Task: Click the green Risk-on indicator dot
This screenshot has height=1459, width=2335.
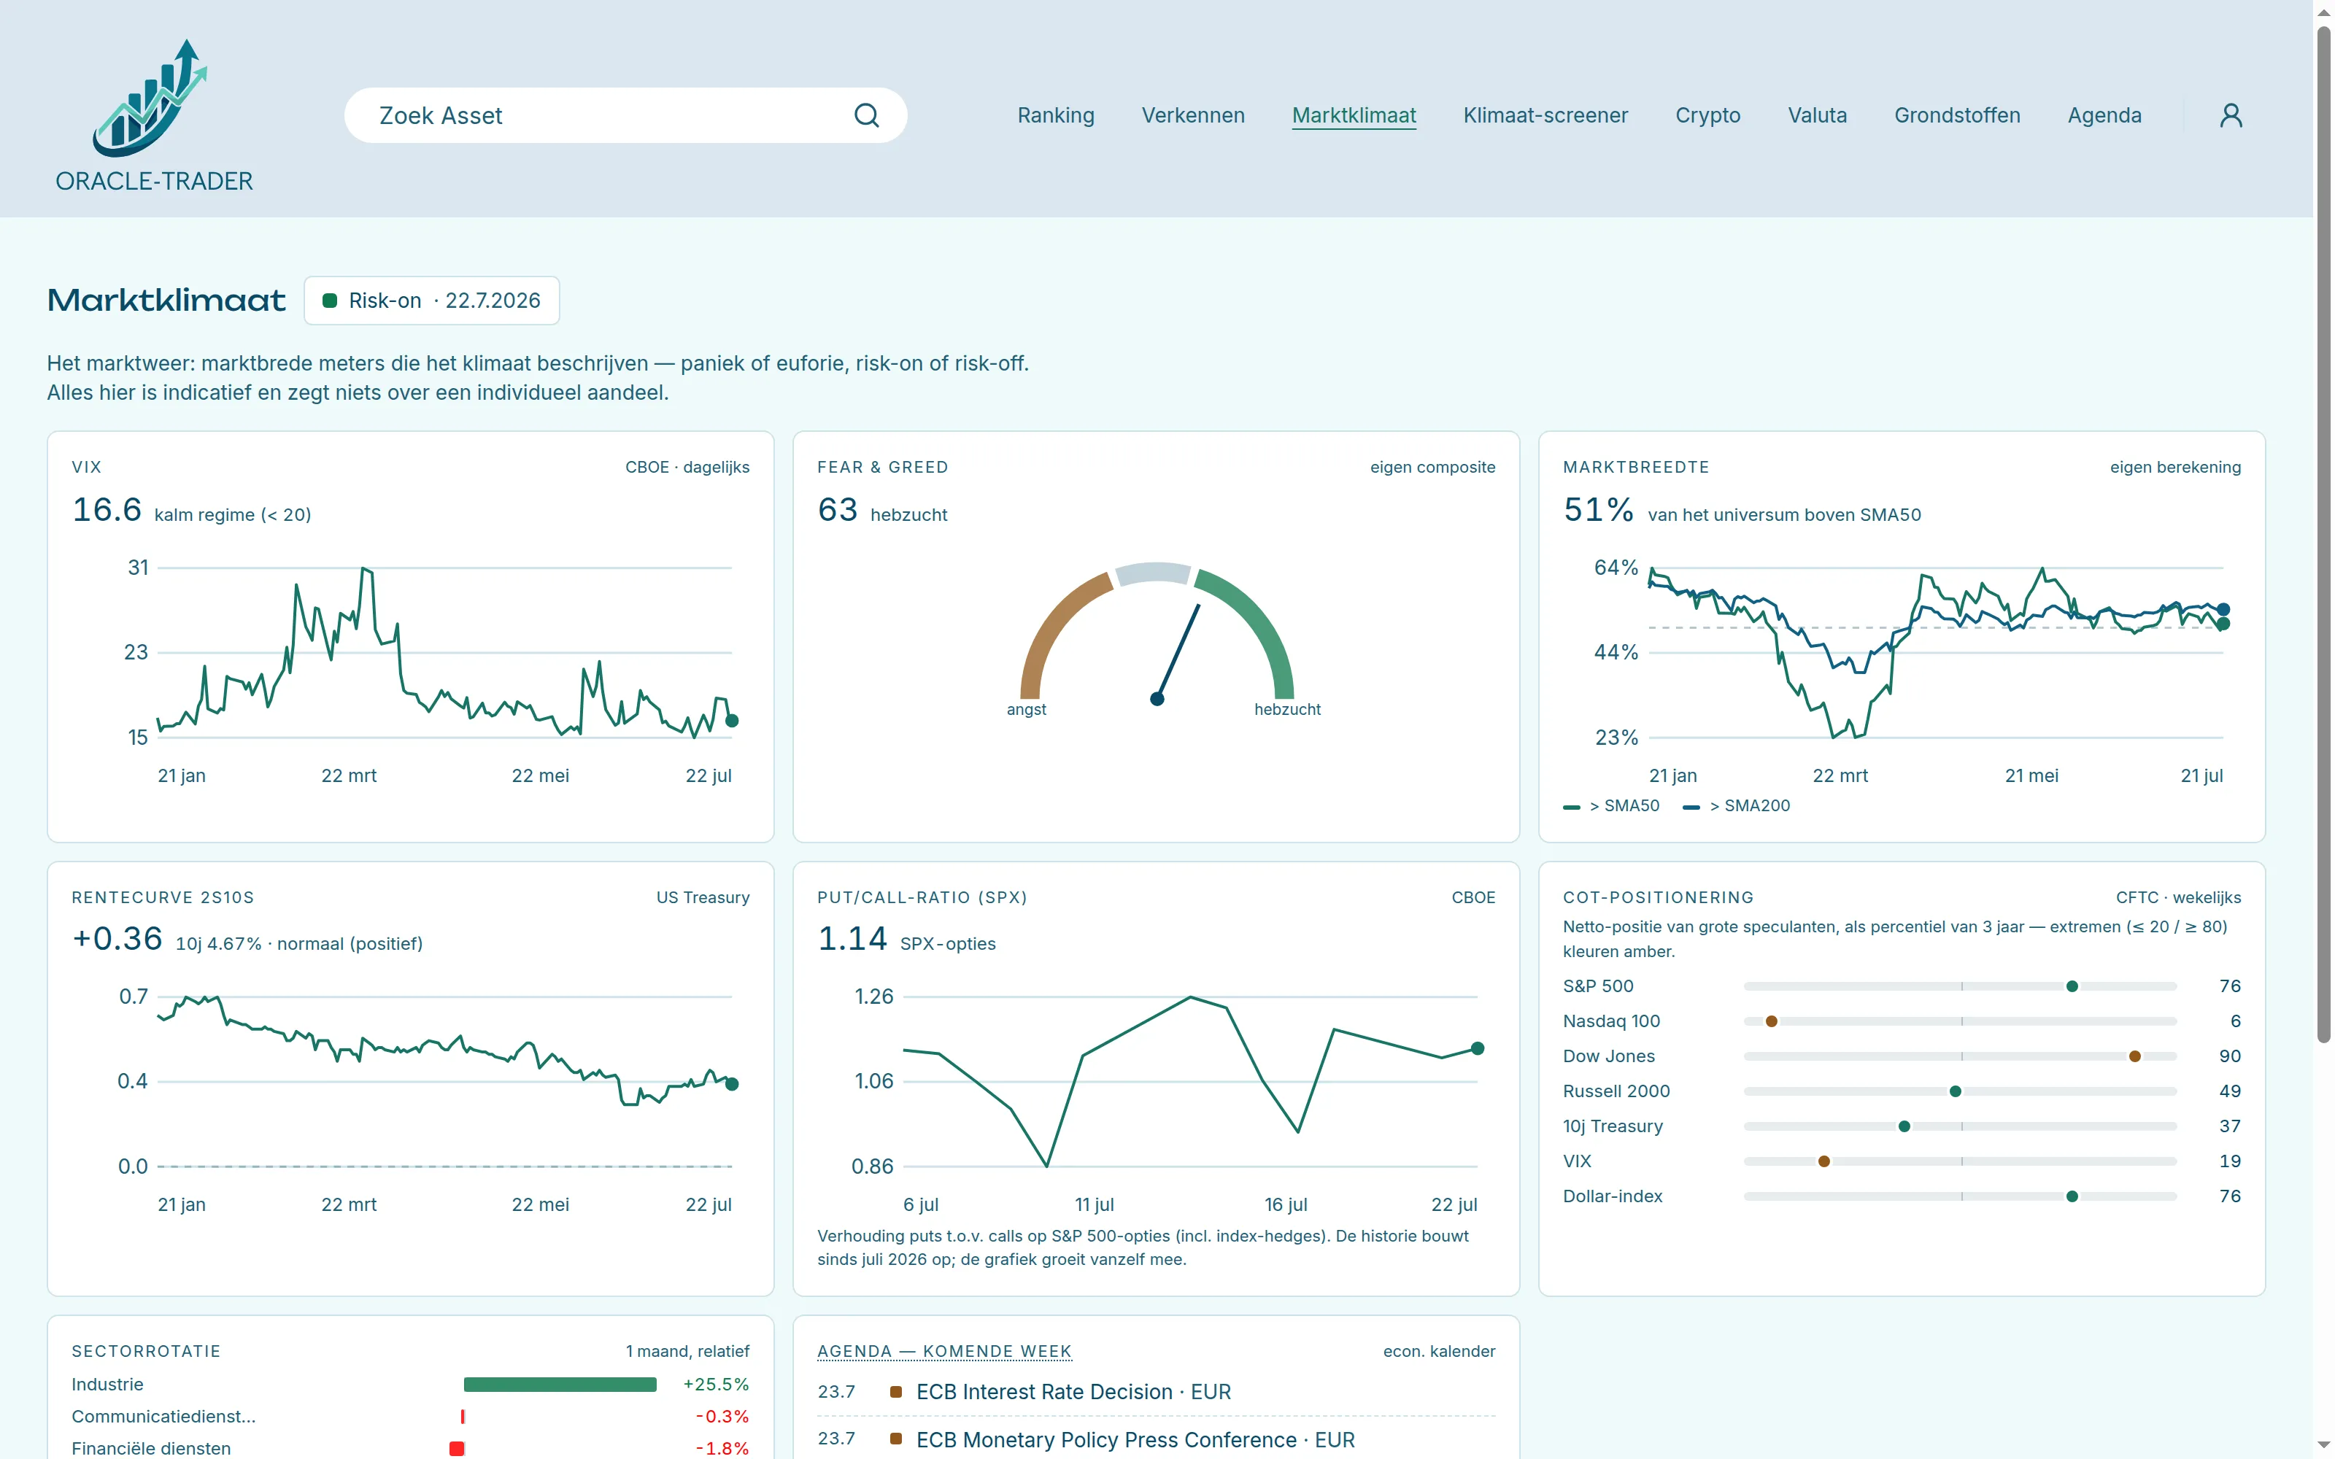Action: coord(329,301)
